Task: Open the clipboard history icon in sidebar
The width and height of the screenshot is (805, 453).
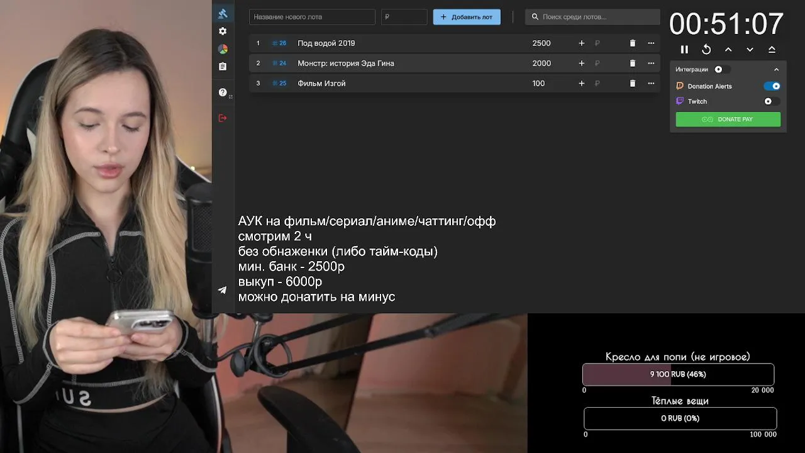Action: [223, 67]
